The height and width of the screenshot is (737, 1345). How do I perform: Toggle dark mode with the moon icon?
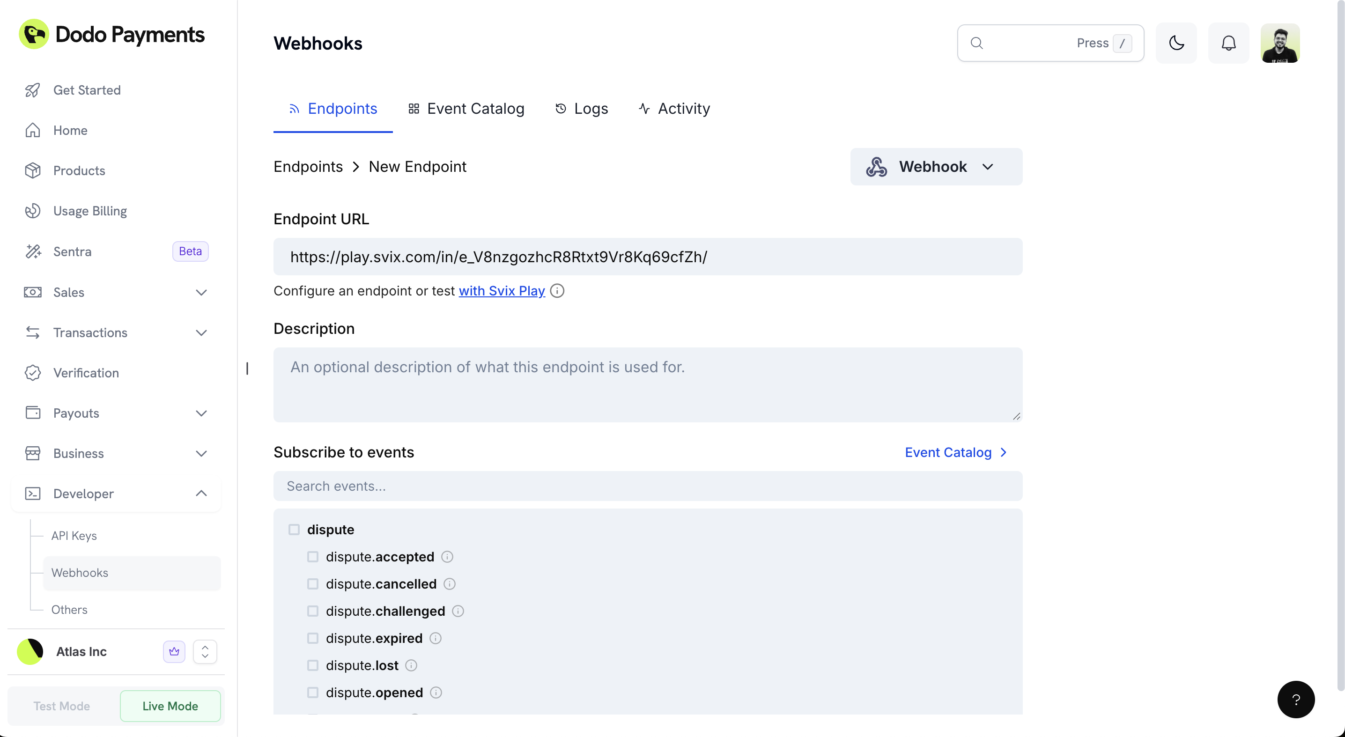click(1176, 43)
